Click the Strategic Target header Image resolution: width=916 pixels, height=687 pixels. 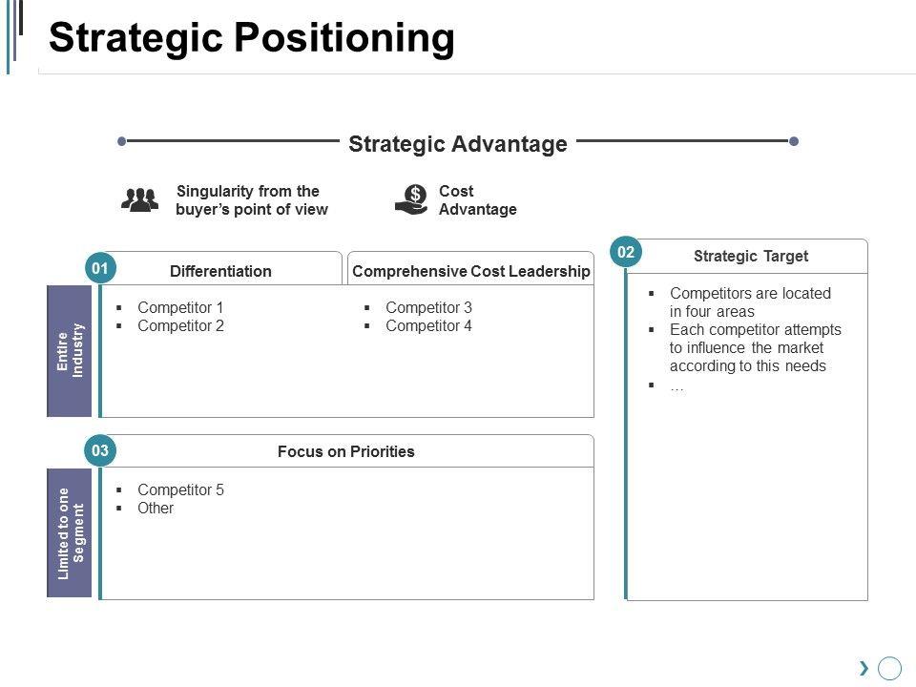click(x=750, y=256)
